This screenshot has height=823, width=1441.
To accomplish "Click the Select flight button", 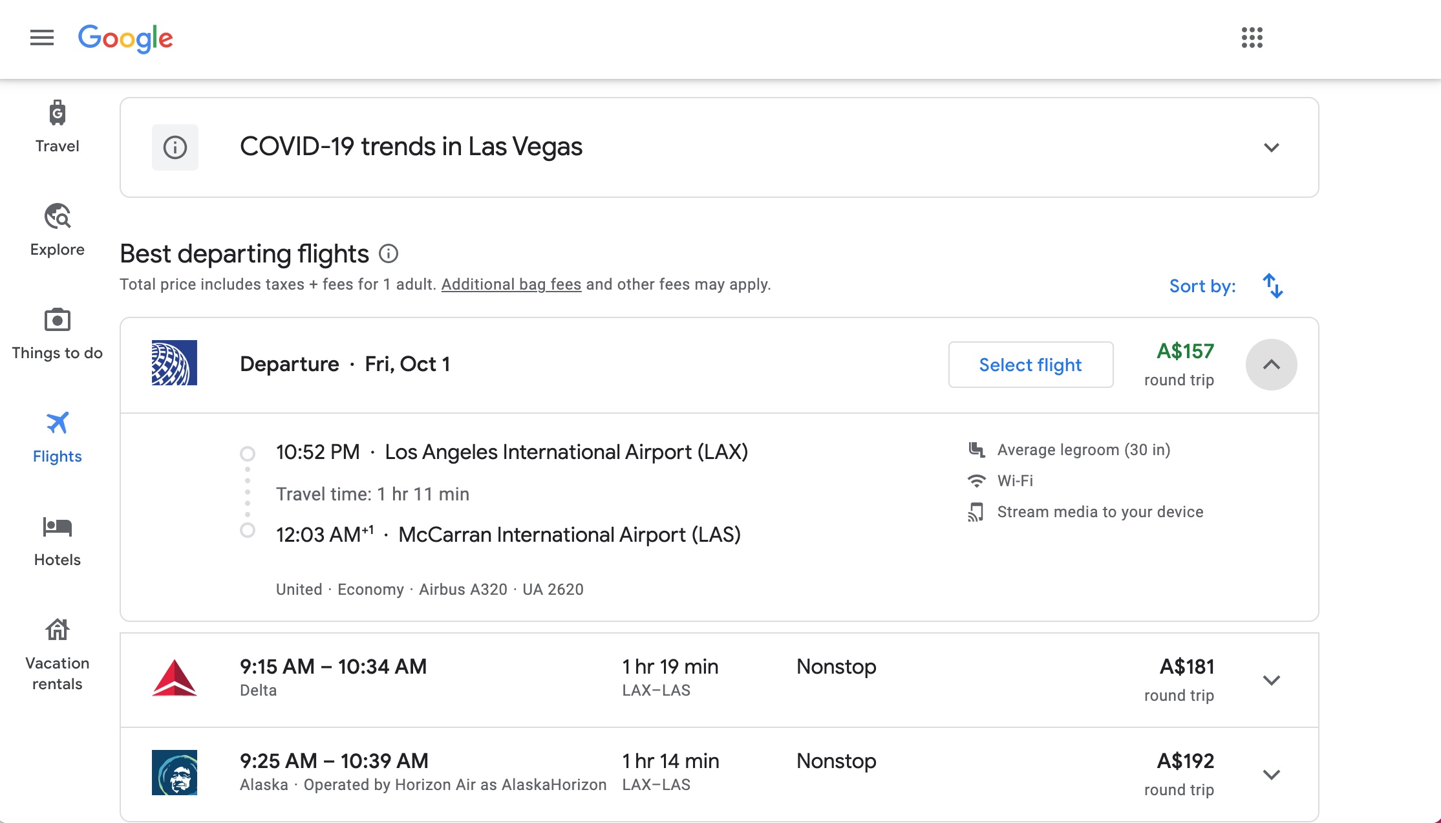I will pos(1030,364).
